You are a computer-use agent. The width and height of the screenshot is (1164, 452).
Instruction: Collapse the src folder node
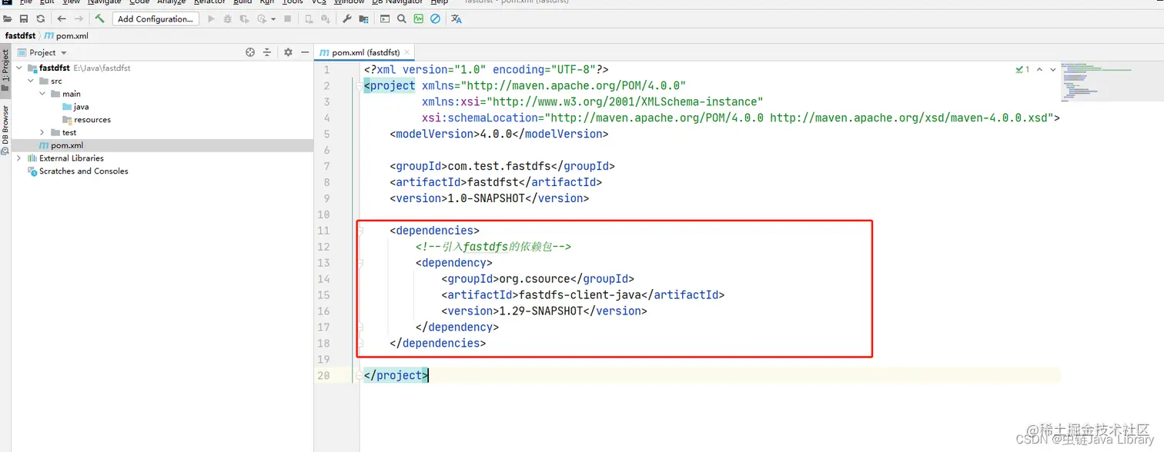coord(31,81)
